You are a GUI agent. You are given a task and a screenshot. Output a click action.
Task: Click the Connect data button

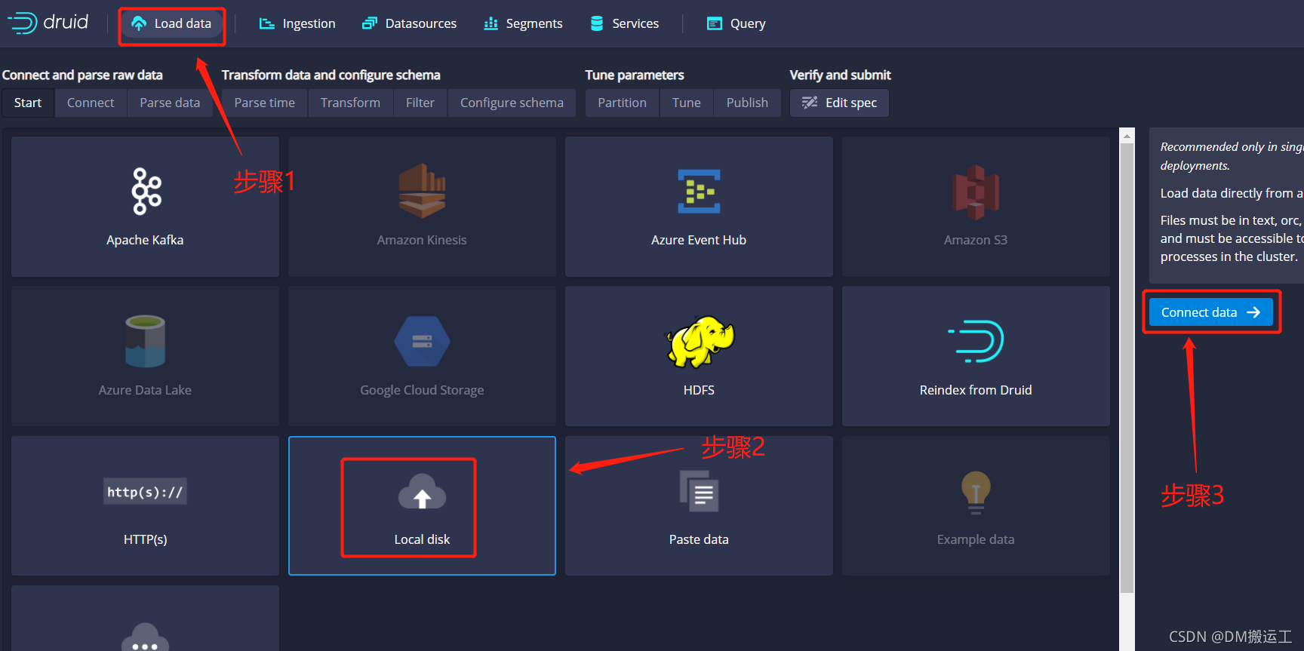tap(1210, 312)
